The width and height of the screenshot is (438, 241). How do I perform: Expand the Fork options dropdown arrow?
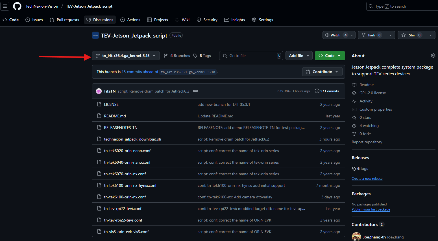(390, 35)
